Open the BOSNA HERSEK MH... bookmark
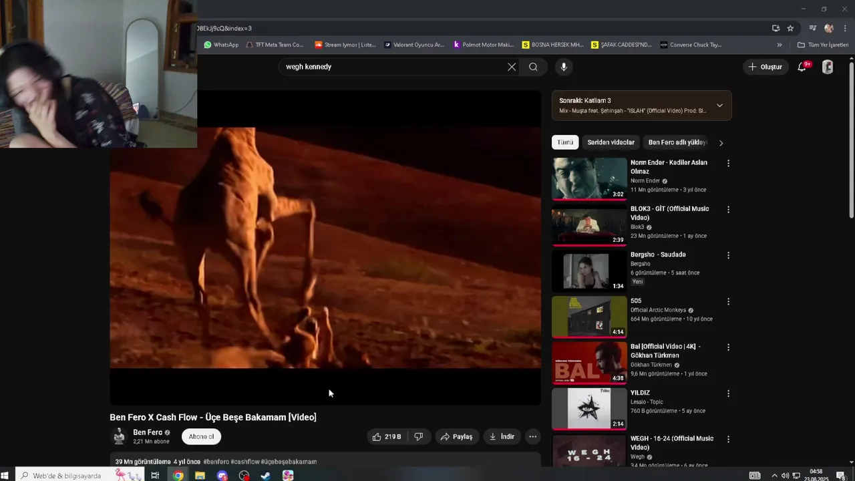The image size is (855, 481). coord(553,45)
